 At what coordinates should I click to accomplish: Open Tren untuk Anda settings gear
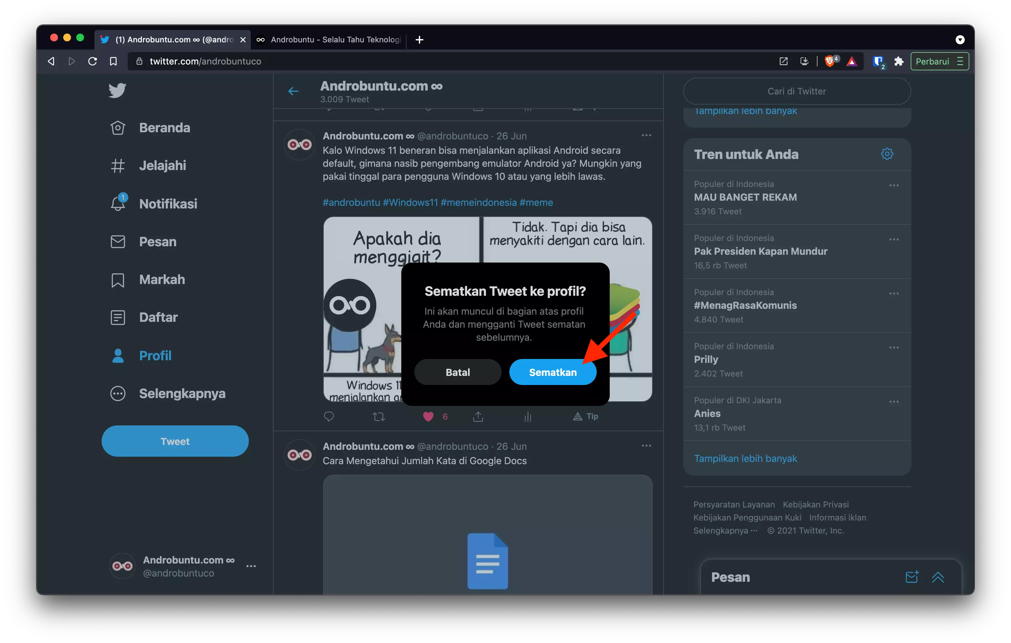coord(887,154)
